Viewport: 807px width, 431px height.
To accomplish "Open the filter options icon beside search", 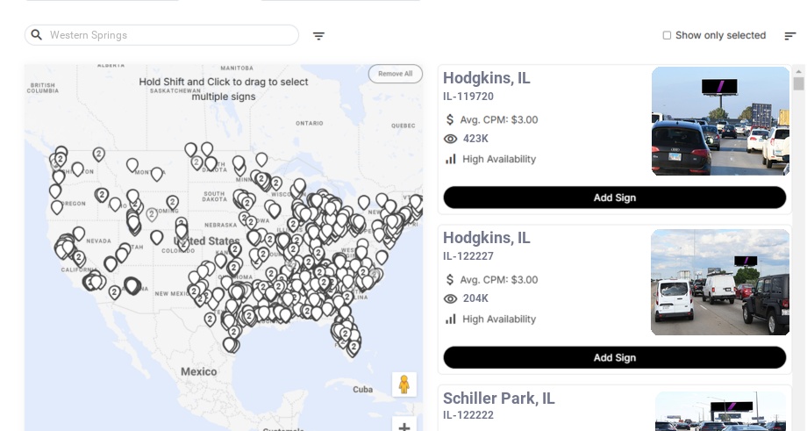I will (x=318, y=36).
